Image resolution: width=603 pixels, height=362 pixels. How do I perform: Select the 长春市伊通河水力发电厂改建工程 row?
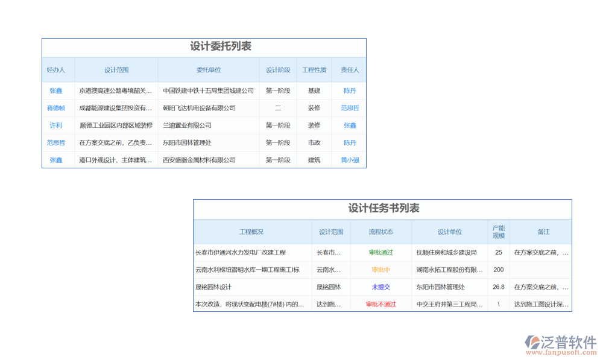pyautogui.click(x=241, y=252)
